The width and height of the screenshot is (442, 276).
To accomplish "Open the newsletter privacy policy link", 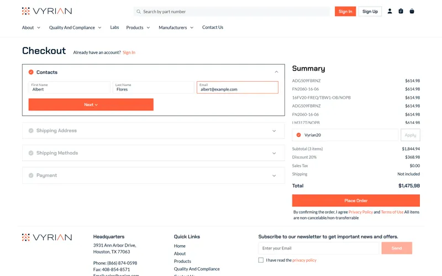I will [304, 260].
